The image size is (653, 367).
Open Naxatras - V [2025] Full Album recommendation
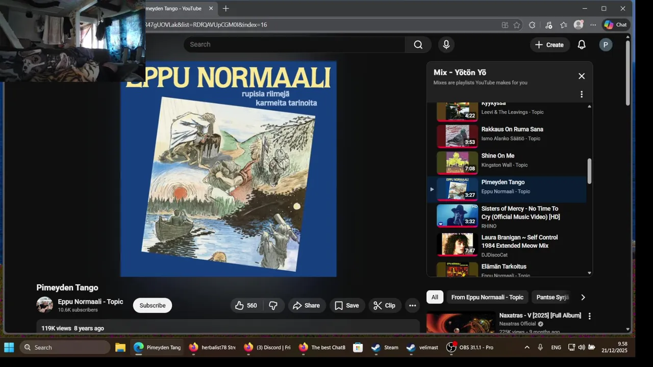pyautogui.click(x=540, y=316)
